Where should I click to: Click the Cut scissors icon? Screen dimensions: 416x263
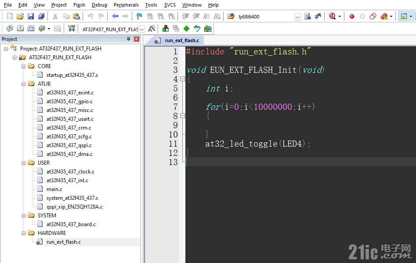tap(55, 16)
